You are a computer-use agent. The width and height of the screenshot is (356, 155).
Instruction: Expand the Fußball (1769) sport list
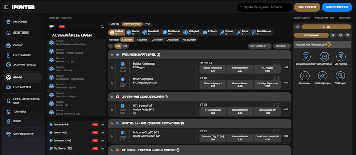103,124
